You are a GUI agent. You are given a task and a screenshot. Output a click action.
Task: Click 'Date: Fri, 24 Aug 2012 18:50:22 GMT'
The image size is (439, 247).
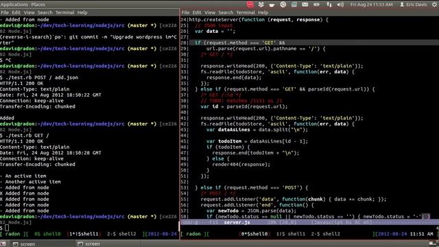(x=51, y=95)
